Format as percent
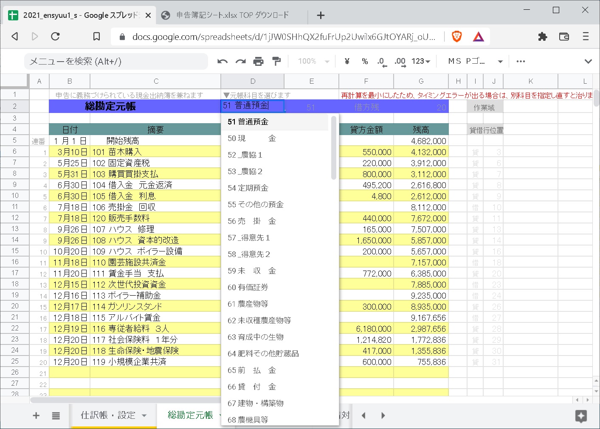This screenshot has height=429, width=600. (x=365, y=62)
